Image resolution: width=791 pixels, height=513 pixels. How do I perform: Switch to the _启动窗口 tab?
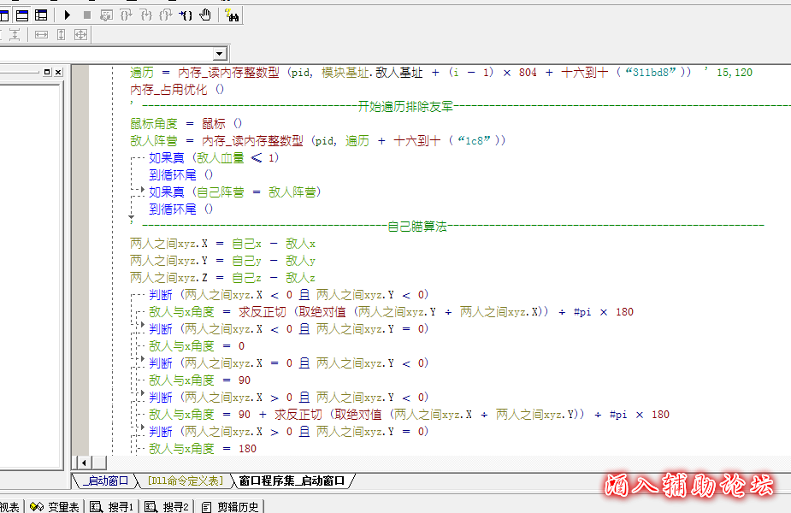coord(105,481)
